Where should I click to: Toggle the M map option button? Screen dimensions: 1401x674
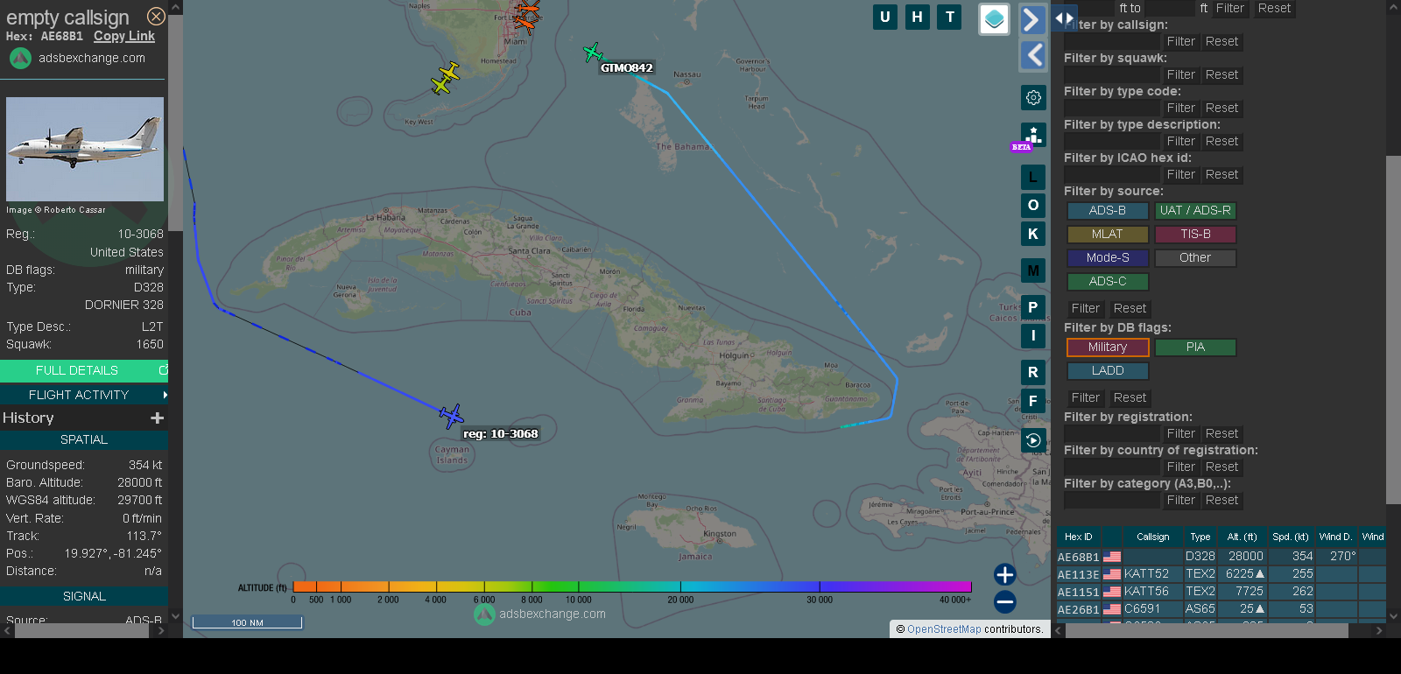coord(1033,270)
